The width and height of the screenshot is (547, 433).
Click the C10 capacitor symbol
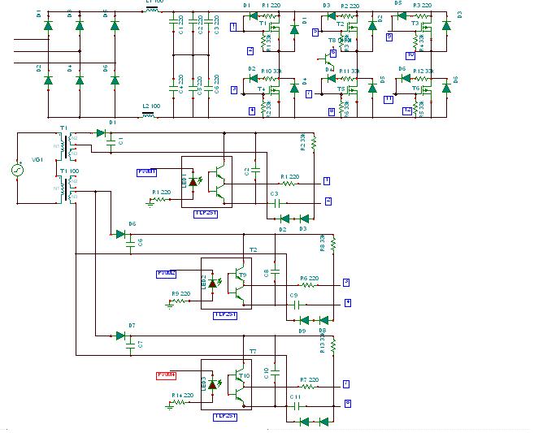click(x=276, y=373)
